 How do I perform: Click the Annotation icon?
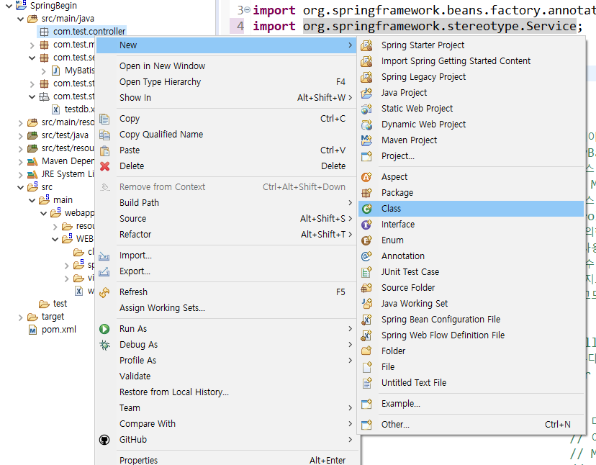click(x=366, y=256)
